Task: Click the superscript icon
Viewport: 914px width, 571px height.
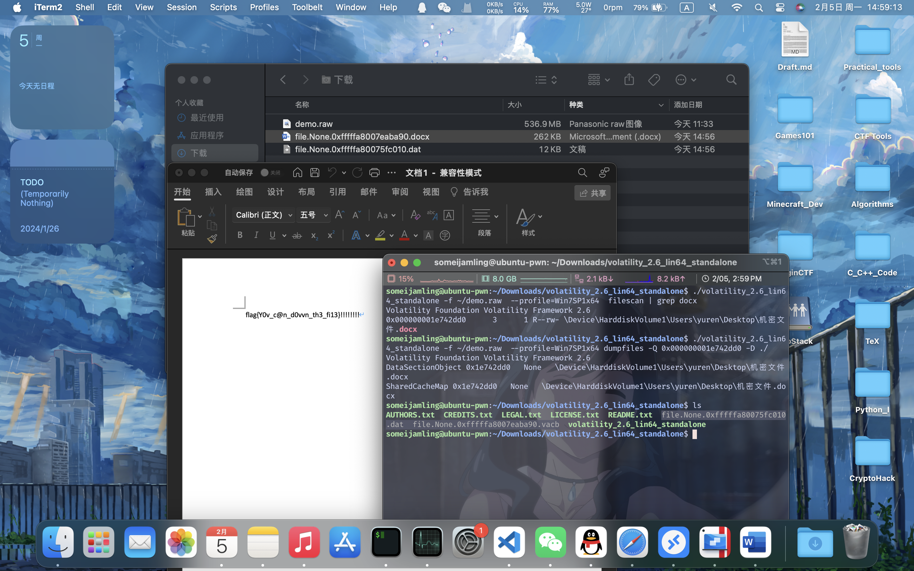Action: pos(331,235)
